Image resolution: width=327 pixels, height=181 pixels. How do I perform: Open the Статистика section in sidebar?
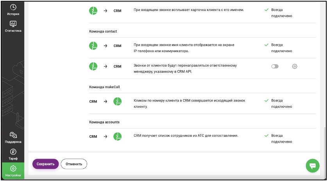pos(13,27)
